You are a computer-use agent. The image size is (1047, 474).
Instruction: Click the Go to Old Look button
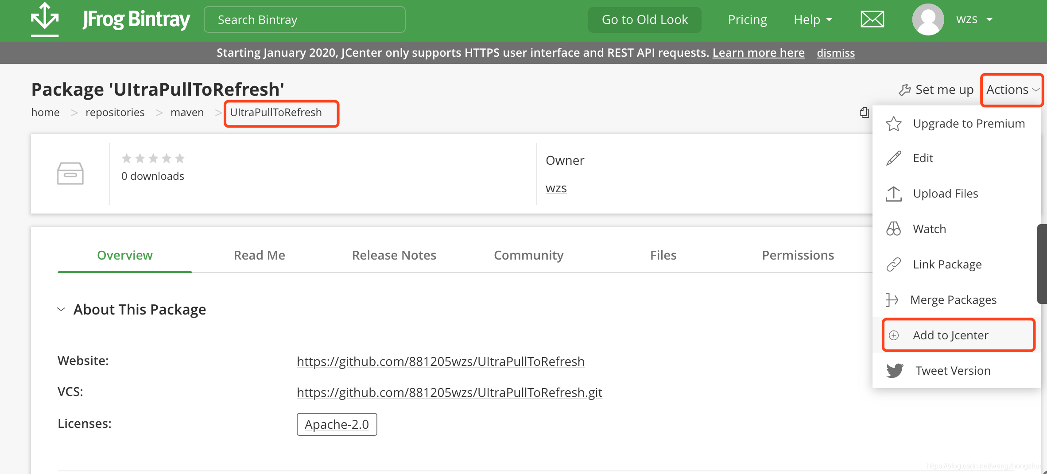point(645,19)
